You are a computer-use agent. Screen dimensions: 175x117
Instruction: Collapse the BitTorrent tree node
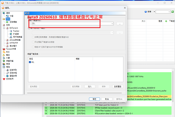click(4, 28)
